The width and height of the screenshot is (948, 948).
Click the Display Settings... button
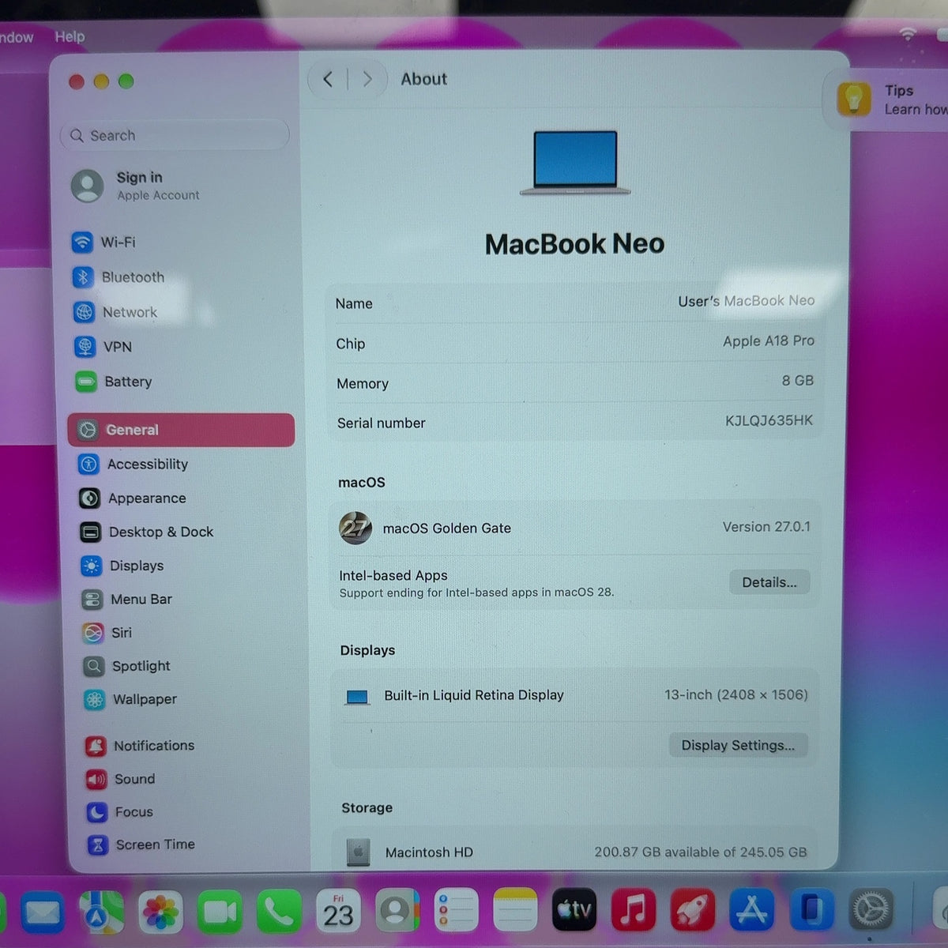(x=738, y=745)
